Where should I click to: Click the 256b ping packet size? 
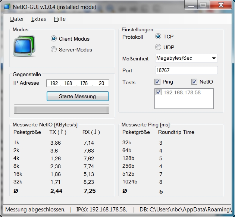coord(128,166)
